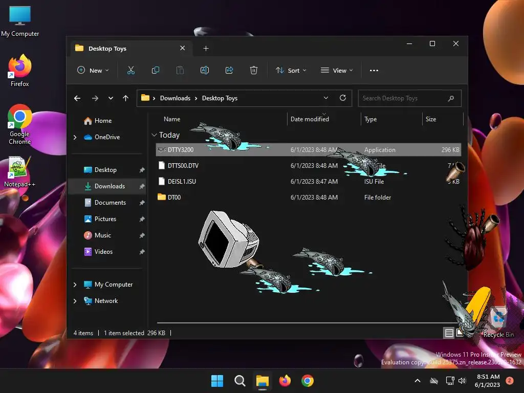
Task: Click Downloads in the breadcrumb path
Action: pos(175,98)
